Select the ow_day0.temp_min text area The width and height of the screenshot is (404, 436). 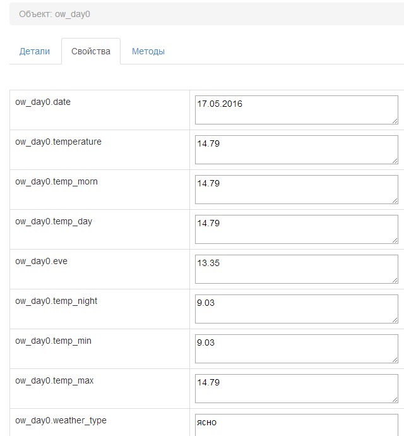point(297,349)
